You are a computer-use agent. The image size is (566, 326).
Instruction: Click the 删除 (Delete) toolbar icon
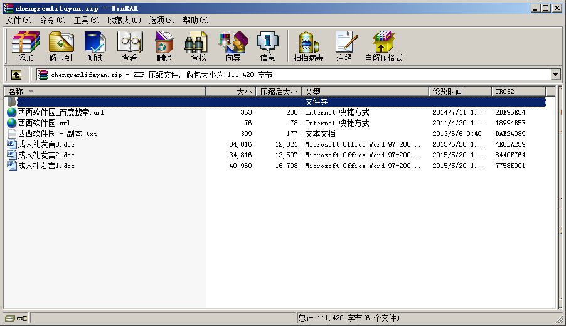click(x=164, y=46)
